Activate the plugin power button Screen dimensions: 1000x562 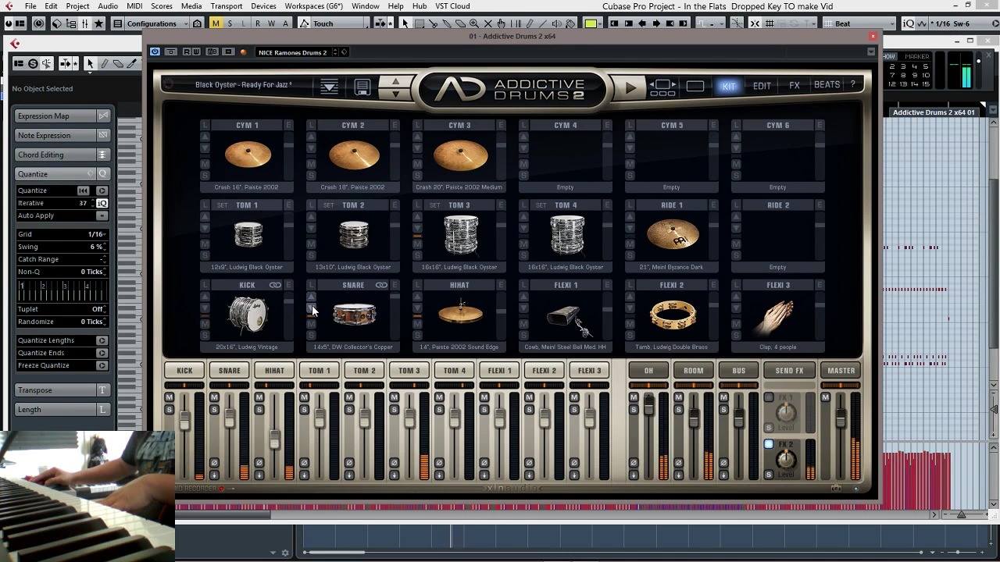155,52
